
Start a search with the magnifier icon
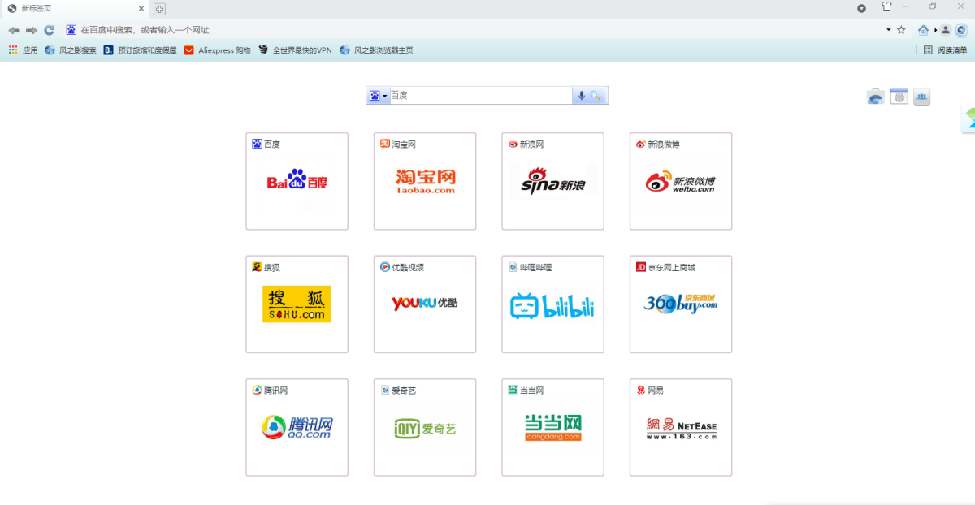click(x=596, y=95)
